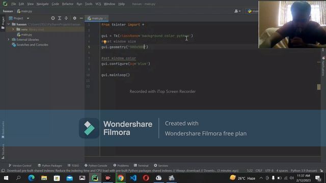Viewport: 326px width, 183px height.
Task: Open the TODO tool window
Action: pos(73,166)
